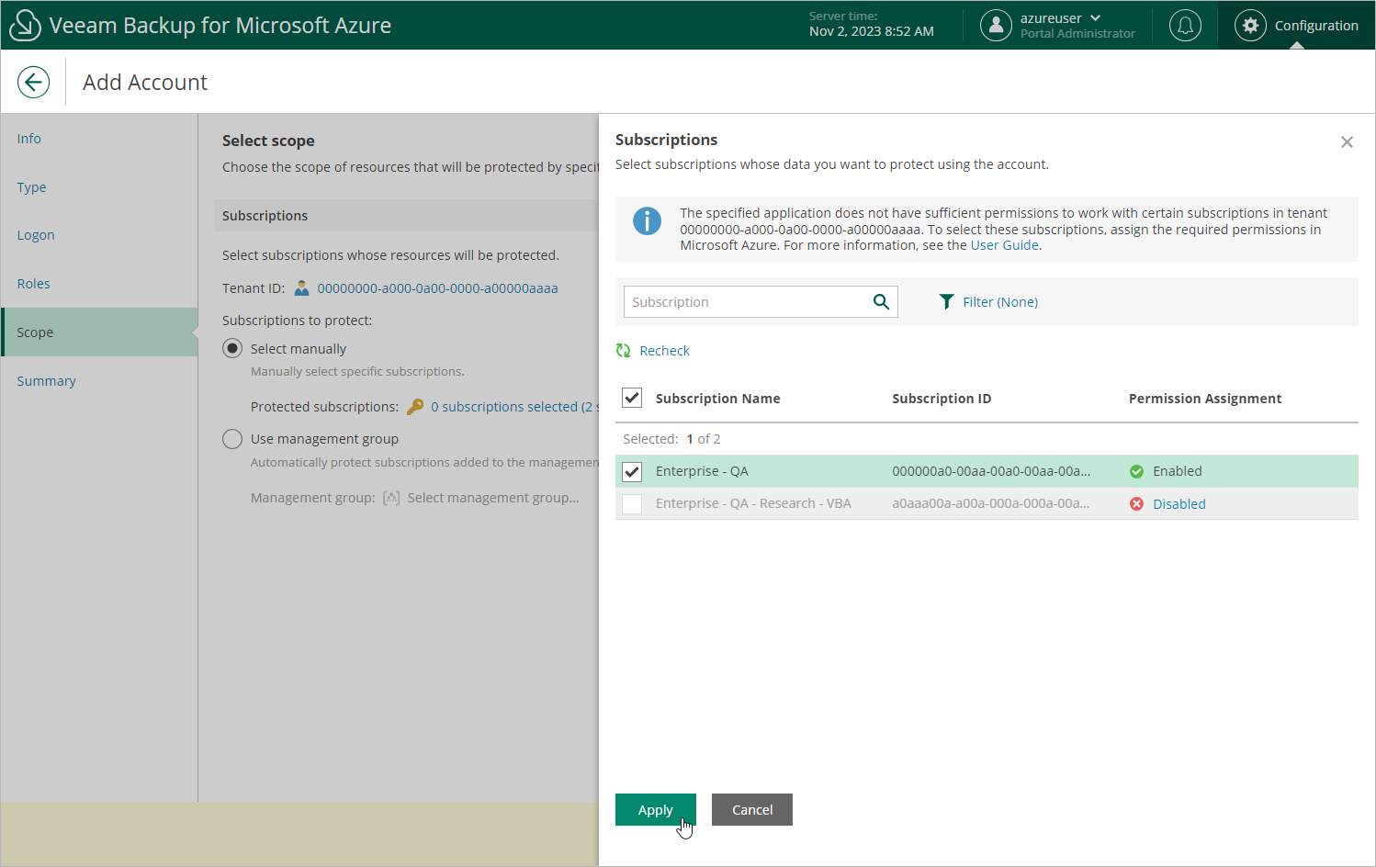The width and height of the screenshot is (1376, 867).
Task: Click subscription ID a0aaa00a-a00a-000a-000a-00a...
Action: 991,503
